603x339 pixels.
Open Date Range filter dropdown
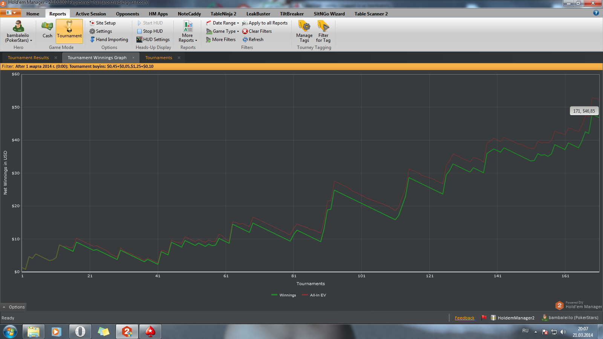coord(223,23)
